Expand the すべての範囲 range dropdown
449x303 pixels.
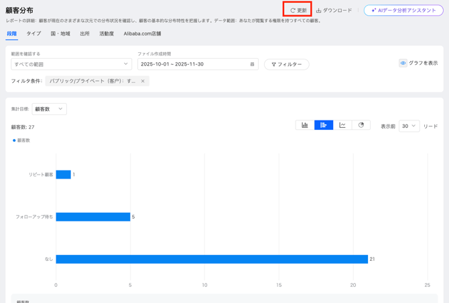71,64
